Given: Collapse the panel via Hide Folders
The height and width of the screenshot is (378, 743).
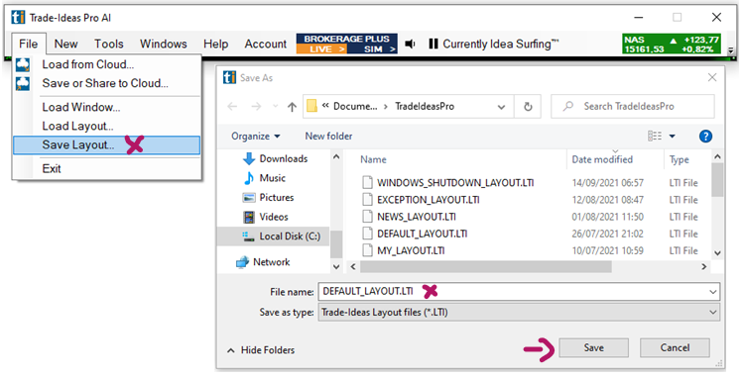Looking at the screenshot, I should tap(261, 350).
